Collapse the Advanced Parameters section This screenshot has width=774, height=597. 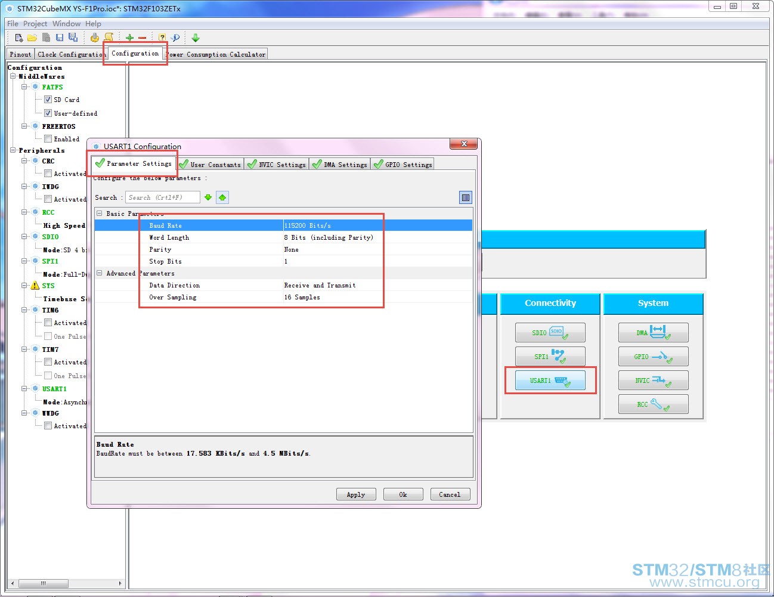[100, 273]
